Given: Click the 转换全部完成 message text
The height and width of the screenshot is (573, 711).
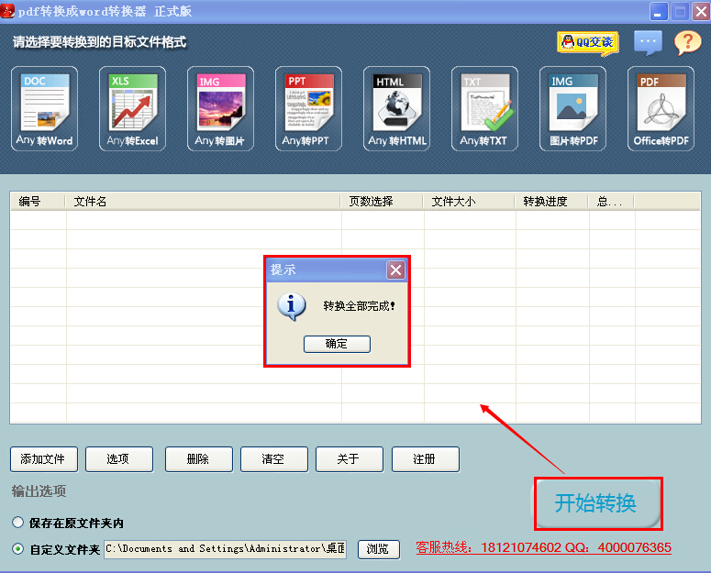Looking at the screenshot, I should pos(359,306).
